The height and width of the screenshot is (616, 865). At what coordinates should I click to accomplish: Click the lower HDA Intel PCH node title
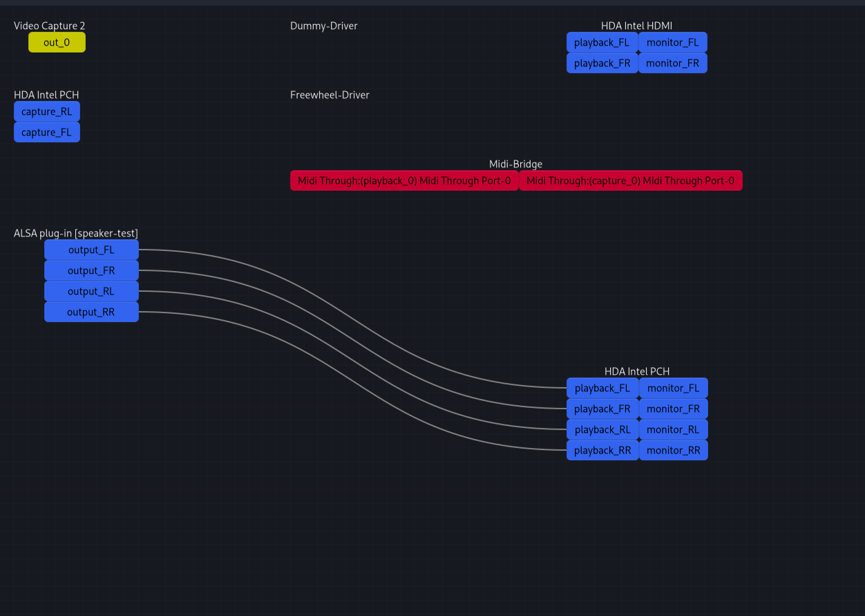point(636,371)
